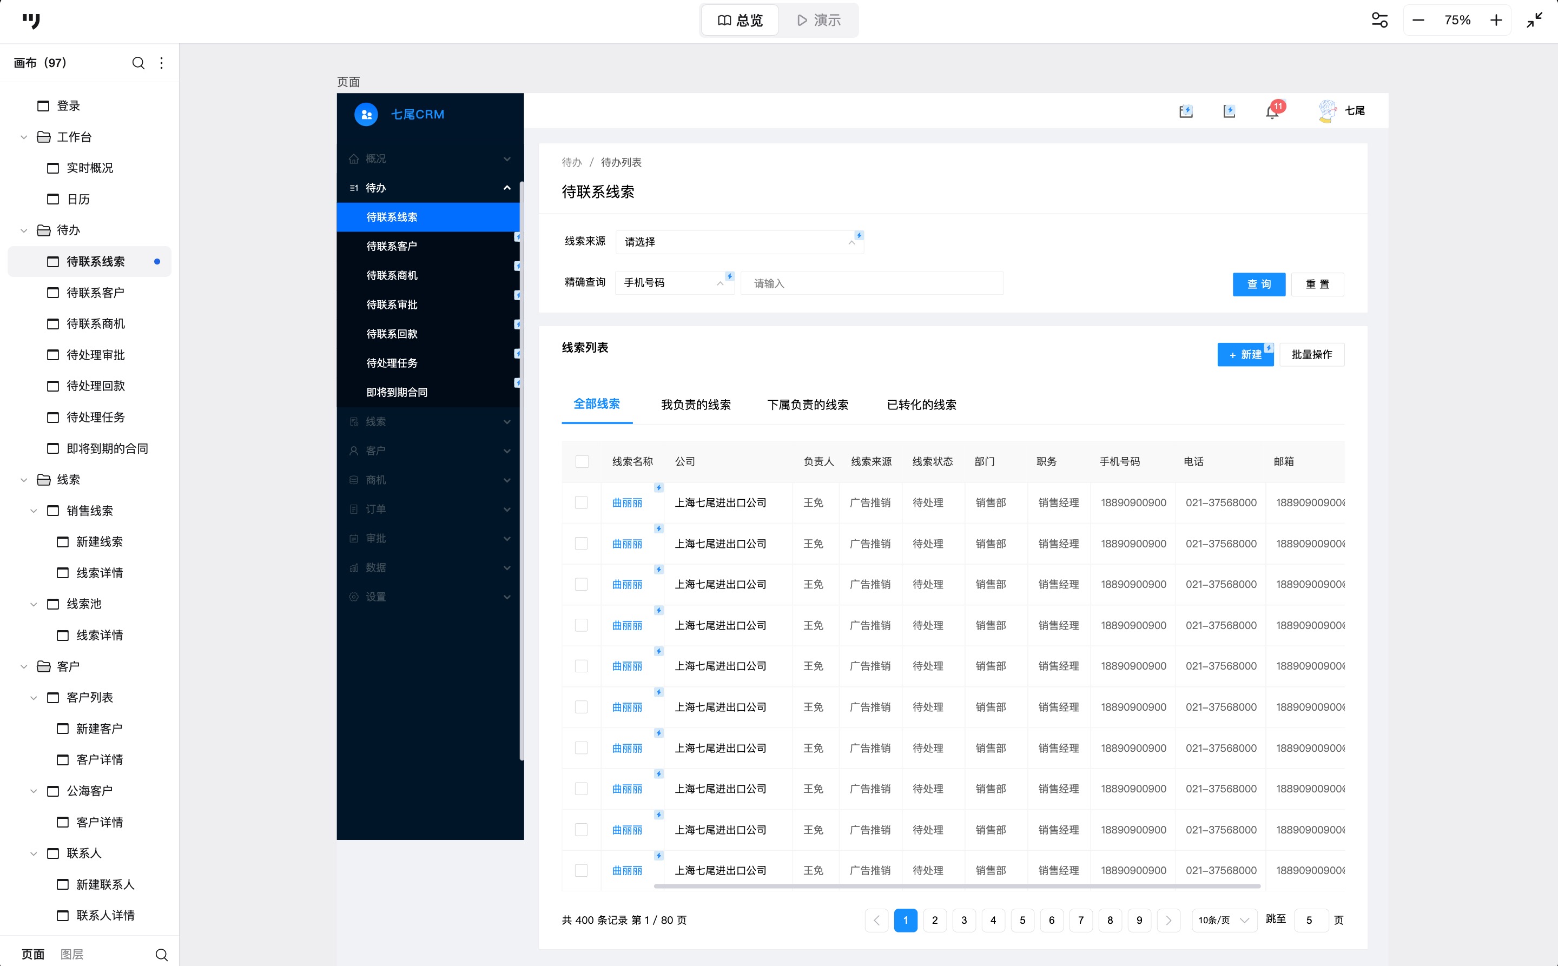Tick the first row checkbox
This screenshot has width=1558, height=966.
click(x=581, y=503)
